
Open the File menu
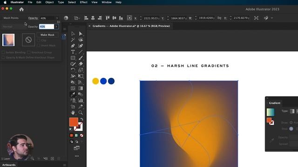pyautogui.click(x=30, y=2)
